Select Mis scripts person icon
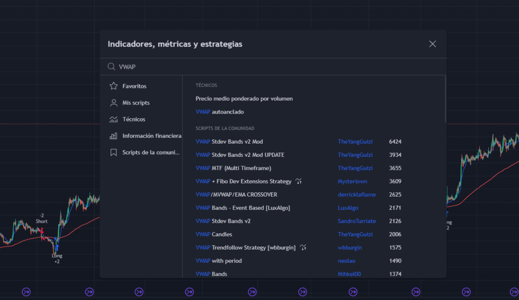Viewport: 519px width, 300px height. tap(113, 103)
